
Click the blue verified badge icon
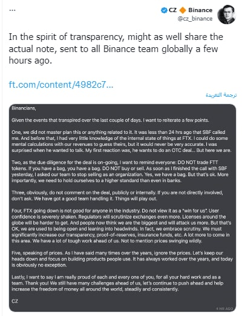click(164, 10)
